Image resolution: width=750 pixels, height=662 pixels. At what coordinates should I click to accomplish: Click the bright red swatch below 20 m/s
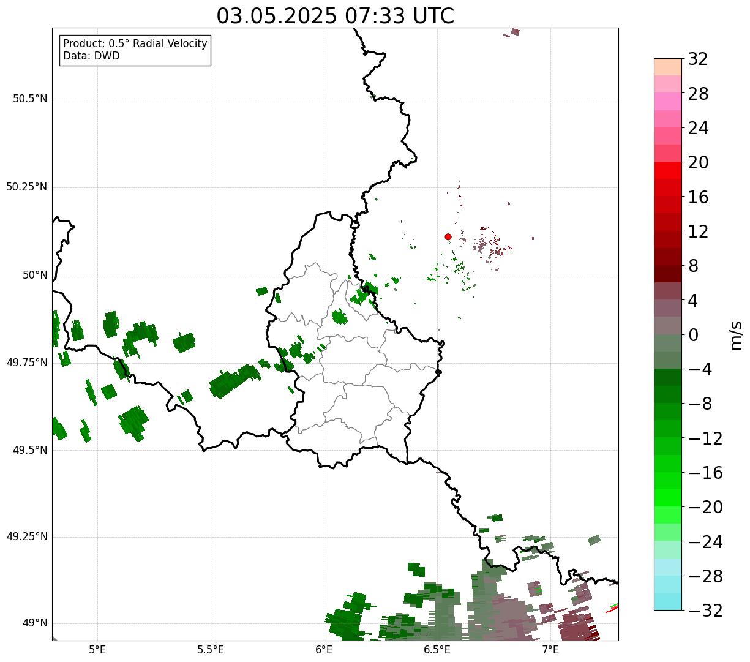(x=668, y=170)
